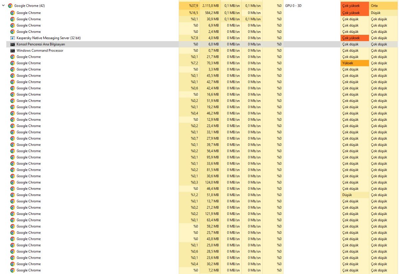Click the Chrome icon in the 51,8 MB row

pos(13,195)
